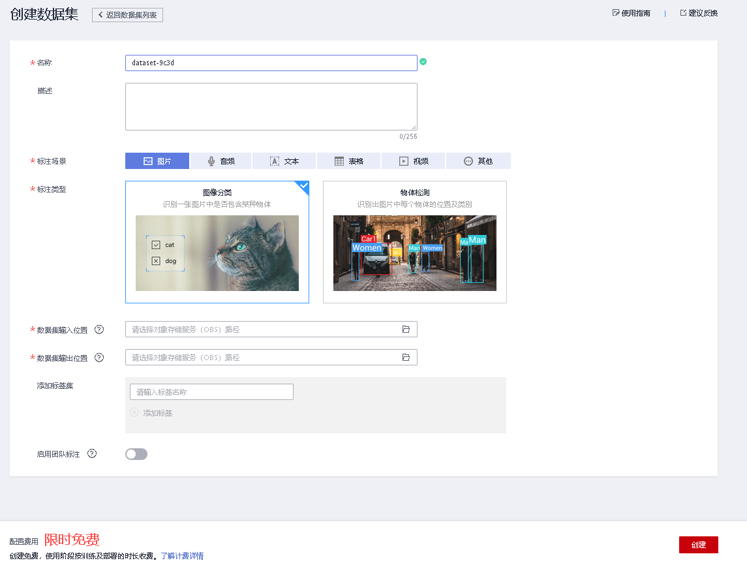Select the 表格 table scenario tab
Viewport: 747px width, 567px height.
349,161
